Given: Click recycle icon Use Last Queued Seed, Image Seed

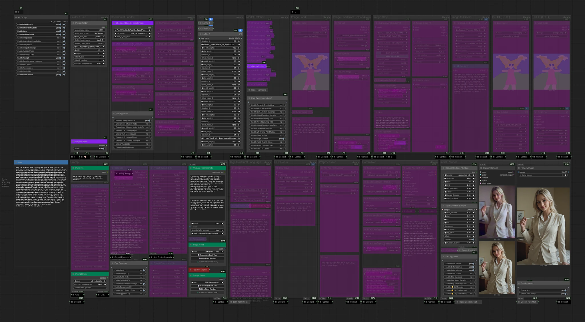Looking at the screenshot, I should tap(198, 262).
